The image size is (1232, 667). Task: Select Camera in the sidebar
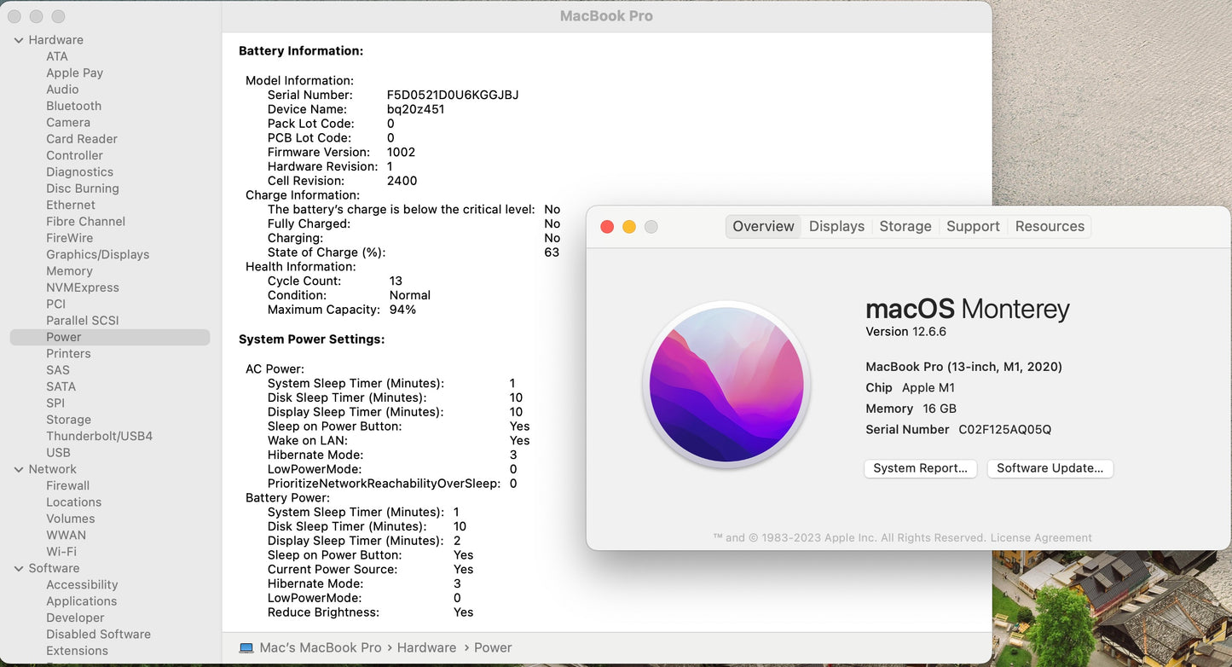pos(68,123)
